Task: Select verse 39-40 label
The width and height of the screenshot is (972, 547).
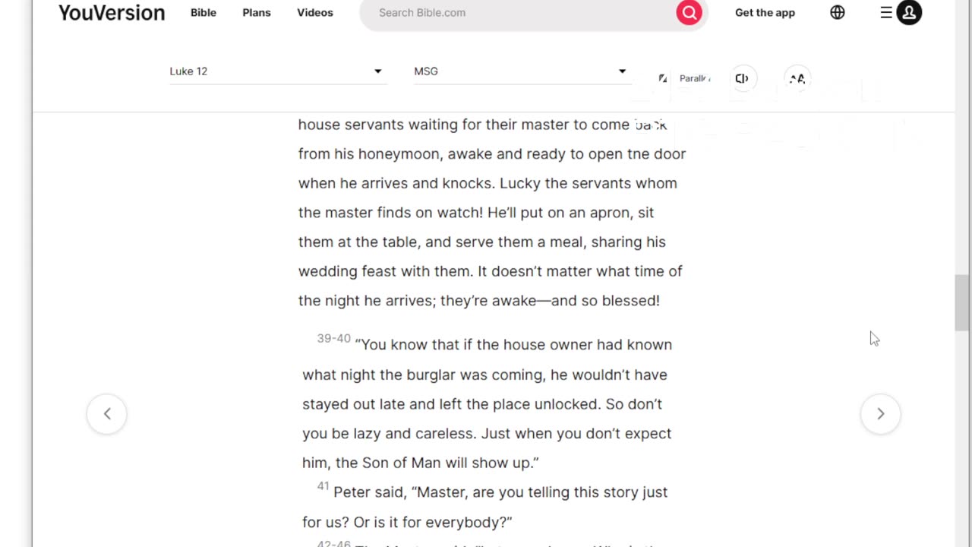Action: pyautogui.click(x=334, y=339)
